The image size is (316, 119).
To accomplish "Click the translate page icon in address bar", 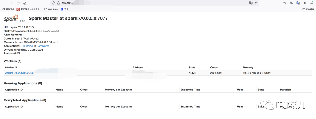I will (x=251, y=3).
